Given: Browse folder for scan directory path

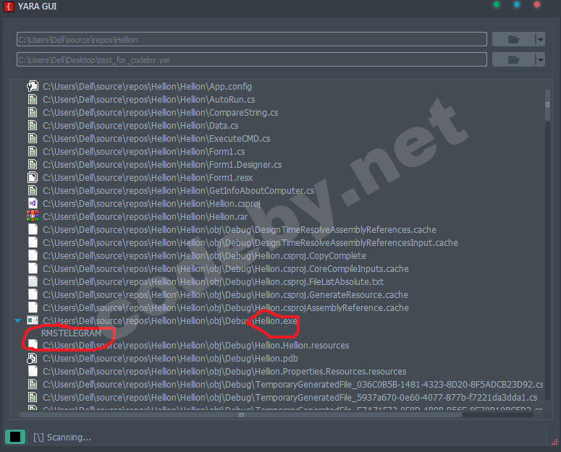Looking at the screenshot, I should [x=513, y=39].
